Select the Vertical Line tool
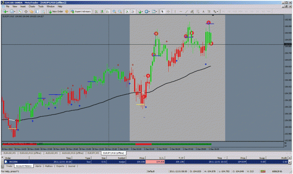The height and width of the screenshot is (174, 293). point(175,12)
